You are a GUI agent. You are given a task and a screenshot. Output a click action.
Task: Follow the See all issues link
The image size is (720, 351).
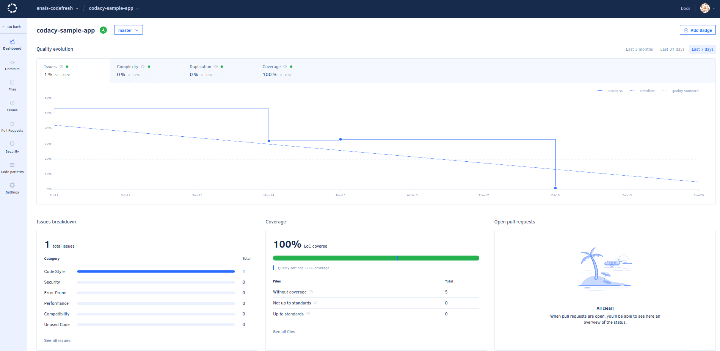[x=57, y=340]
